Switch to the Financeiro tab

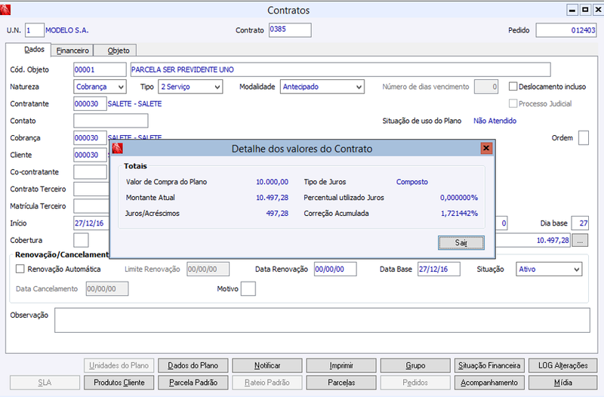[72, 51]
